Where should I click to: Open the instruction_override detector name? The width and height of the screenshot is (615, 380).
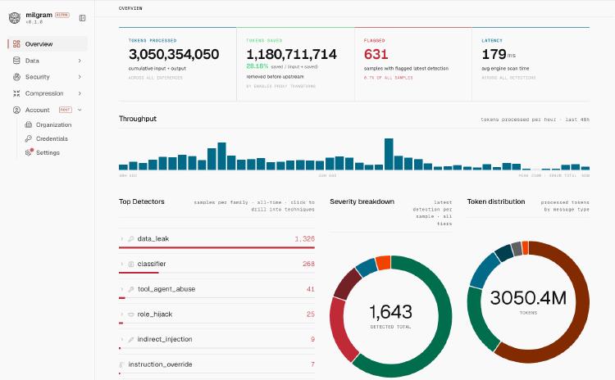coord(160,364)
